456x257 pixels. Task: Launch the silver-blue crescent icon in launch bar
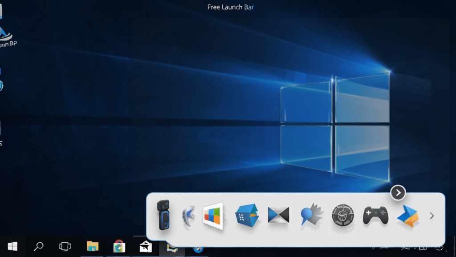click(188, 216)
